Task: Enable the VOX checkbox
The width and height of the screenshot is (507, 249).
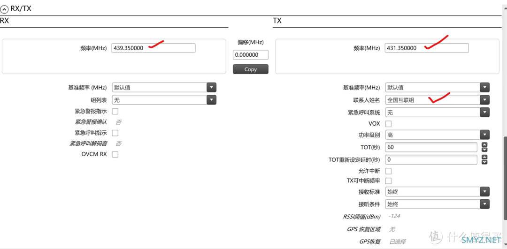Action: pyautogui.click(x=389, y=124)
